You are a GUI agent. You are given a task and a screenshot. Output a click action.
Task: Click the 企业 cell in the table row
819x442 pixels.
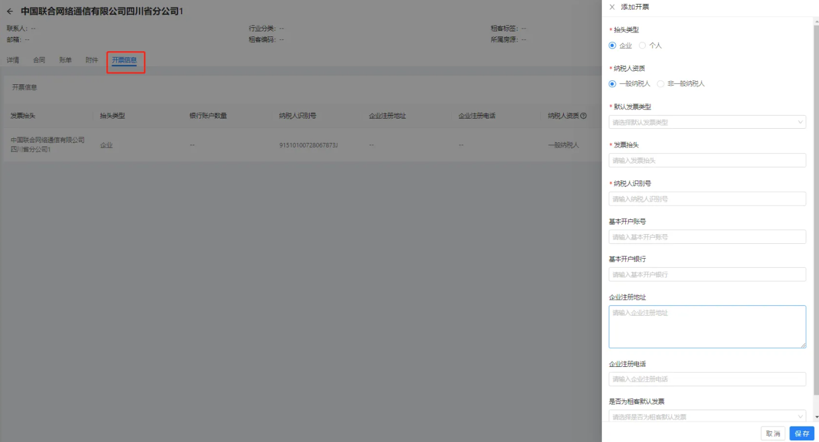coord(107,145)
